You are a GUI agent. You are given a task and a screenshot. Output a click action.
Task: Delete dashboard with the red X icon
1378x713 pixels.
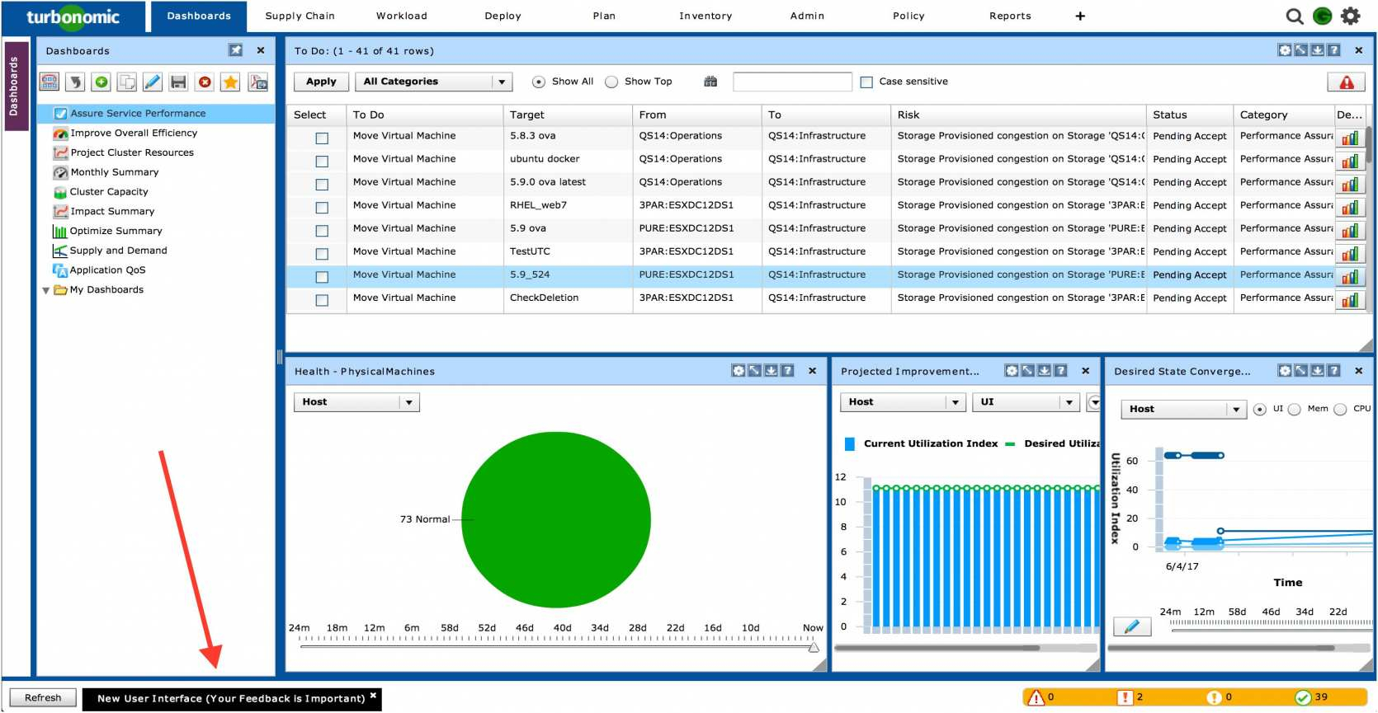coord(205,82)
